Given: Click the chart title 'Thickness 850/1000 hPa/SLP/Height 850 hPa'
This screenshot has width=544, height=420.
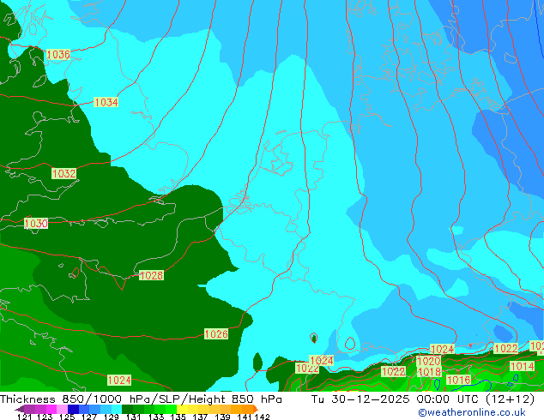Looking at the screenshot, I should click(141, 399).
